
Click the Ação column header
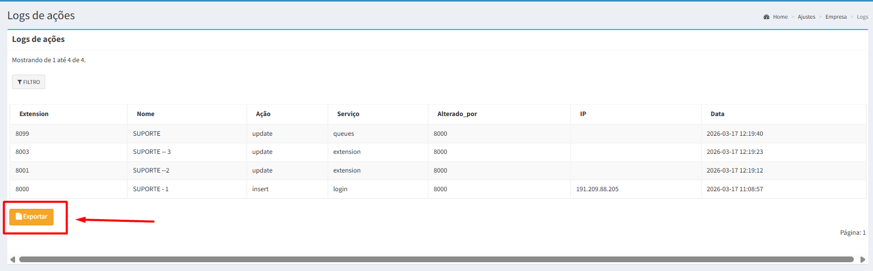pos(263,114)
